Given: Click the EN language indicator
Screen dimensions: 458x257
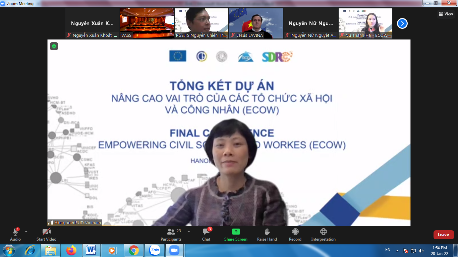Looking at the screenshot, I should (388, 250).
